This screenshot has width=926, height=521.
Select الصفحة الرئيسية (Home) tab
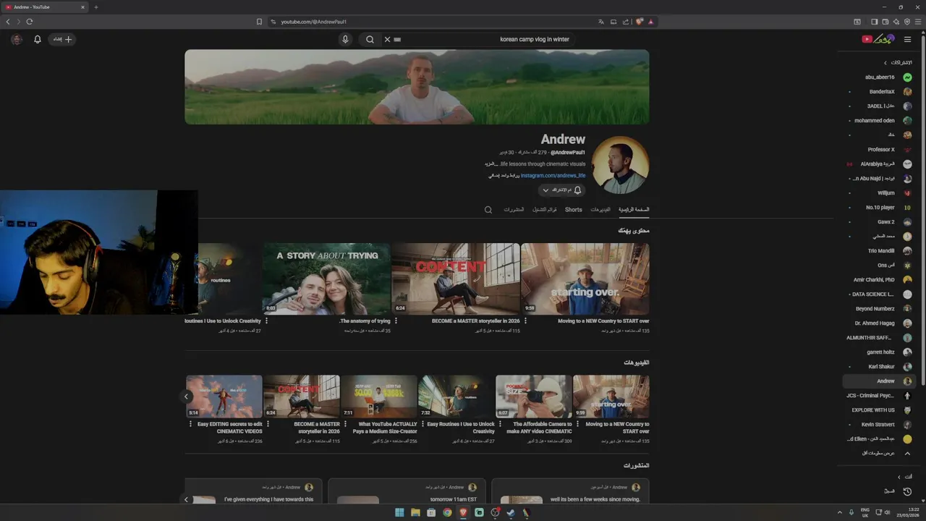634,210
